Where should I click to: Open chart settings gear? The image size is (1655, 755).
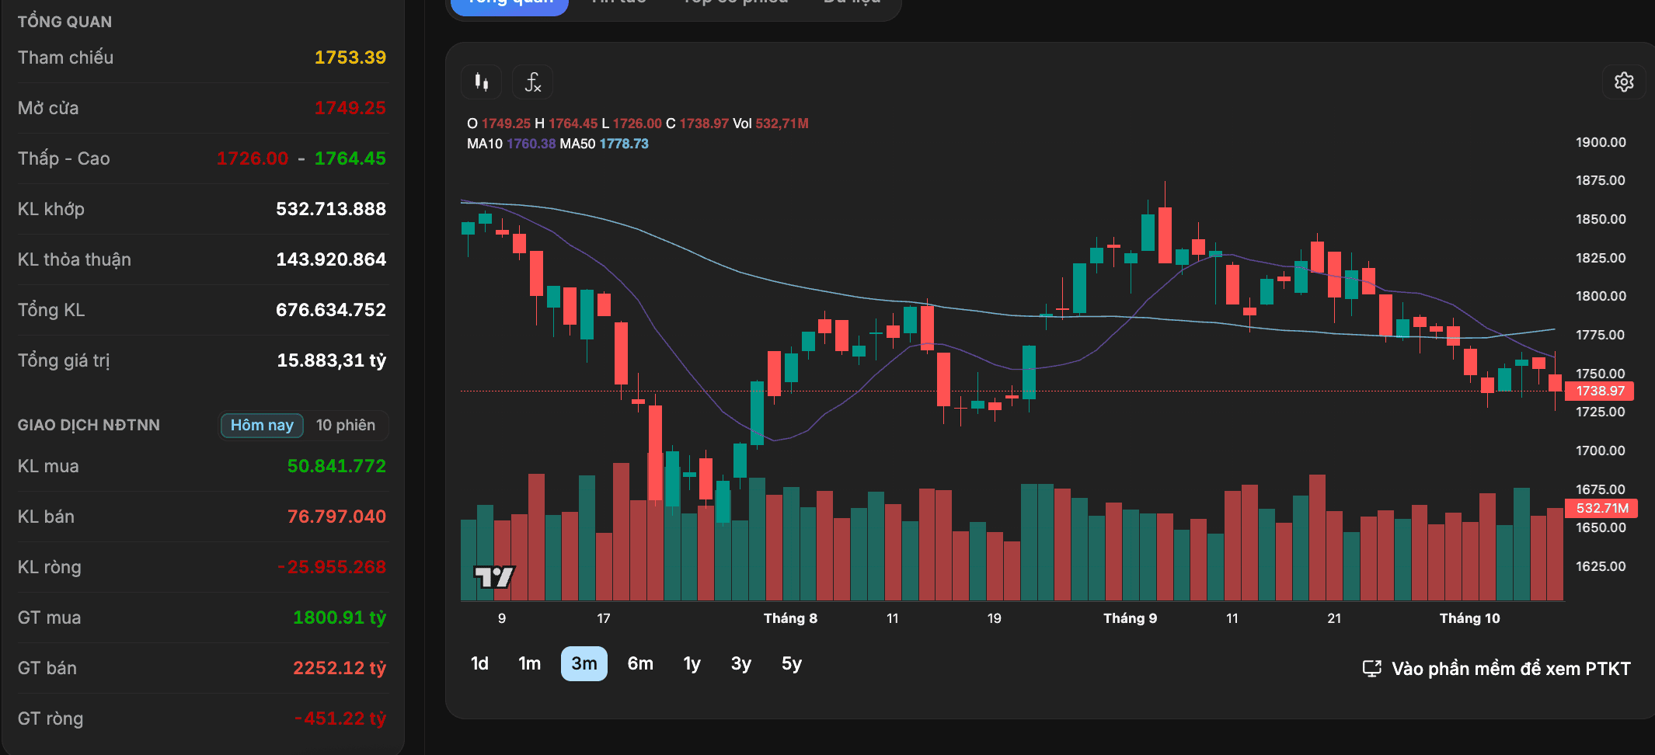click(1624, 82)
